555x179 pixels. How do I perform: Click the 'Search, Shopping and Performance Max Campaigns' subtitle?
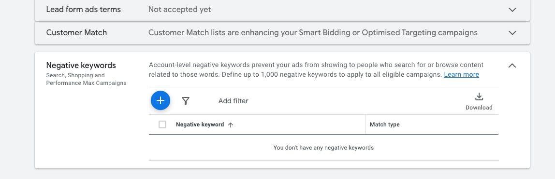[87, 79]
